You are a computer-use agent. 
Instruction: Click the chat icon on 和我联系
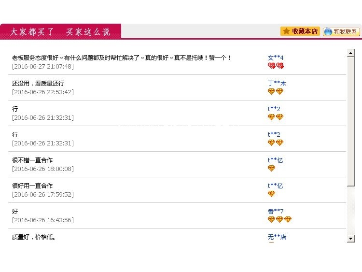[x=328, y=31]
